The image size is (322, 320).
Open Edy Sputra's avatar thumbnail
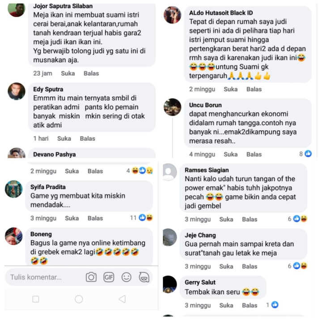(17, 91)
